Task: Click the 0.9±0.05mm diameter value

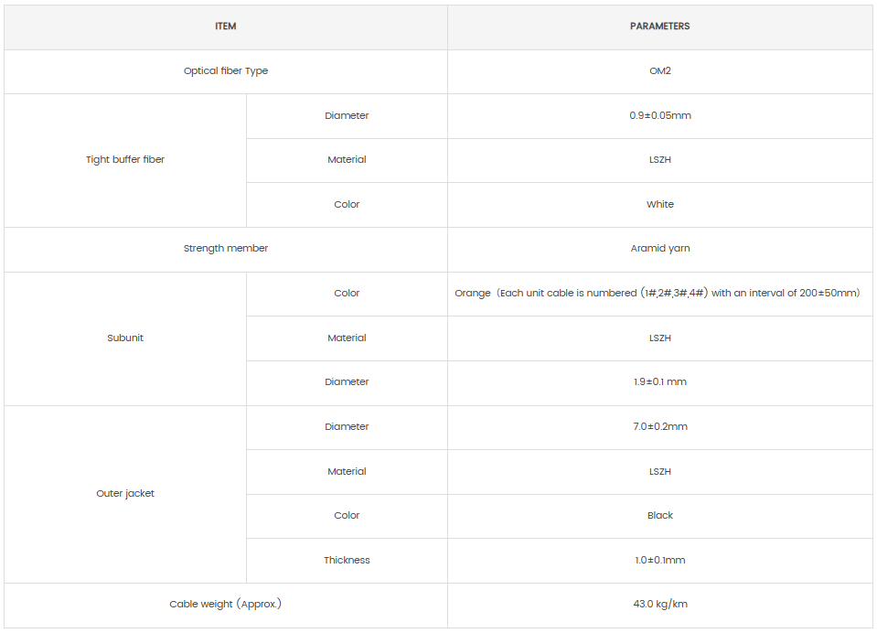Action: (x=659, y=116)
